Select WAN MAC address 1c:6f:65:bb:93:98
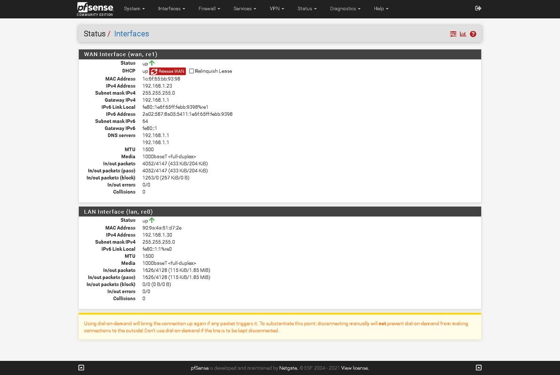This screenshot has width=560, height=375. click(161, 79)
